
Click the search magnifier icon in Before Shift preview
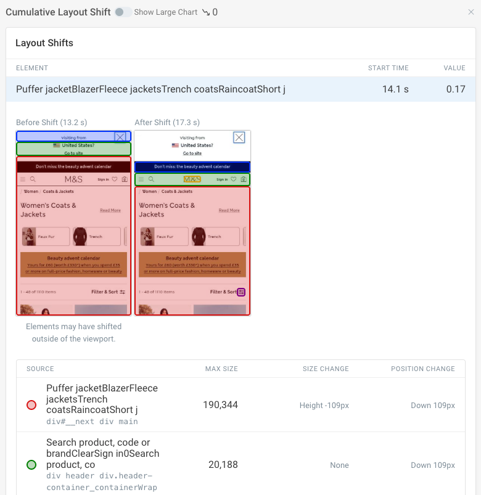click(31, 179)
